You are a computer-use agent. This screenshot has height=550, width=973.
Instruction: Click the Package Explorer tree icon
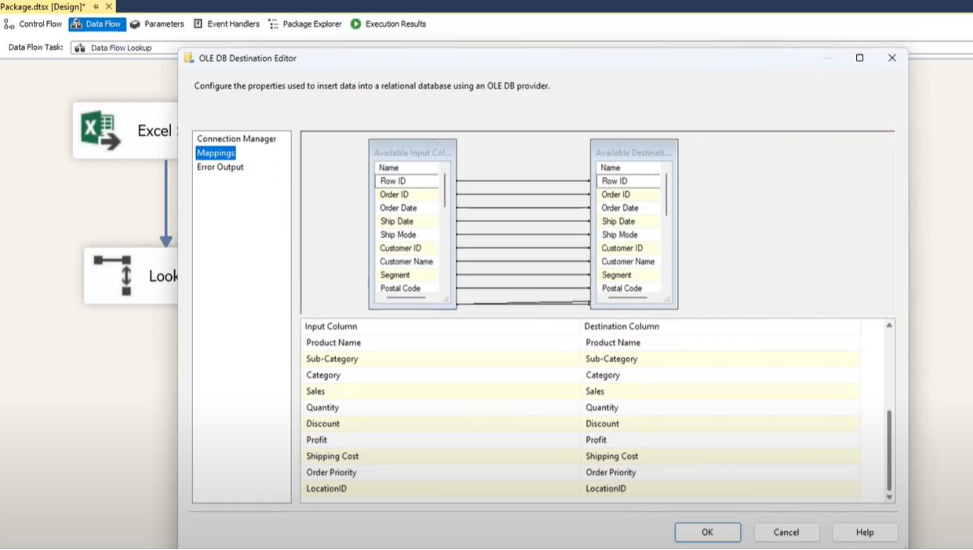273,24
